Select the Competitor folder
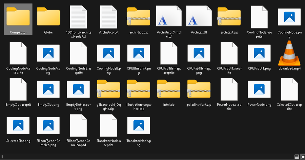This screenshot has width=305, height=160. [x=18, y=19]
